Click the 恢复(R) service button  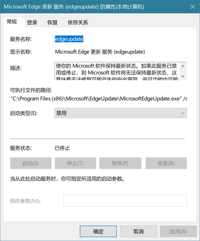click(166, 163)
